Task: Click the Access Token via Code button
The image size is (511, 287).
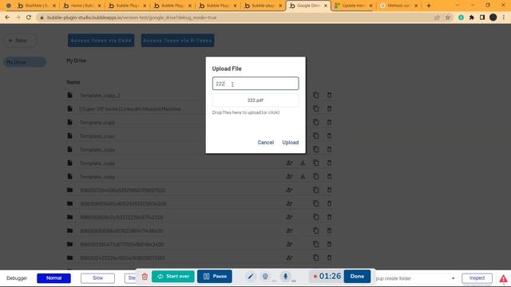Action: click(101, 41)
